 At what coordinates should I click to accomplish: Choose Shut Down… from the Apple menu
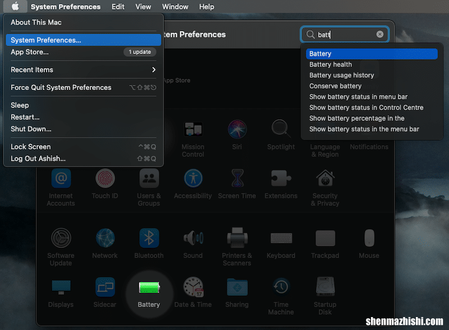pyautogui.click(x=83, y=129)
